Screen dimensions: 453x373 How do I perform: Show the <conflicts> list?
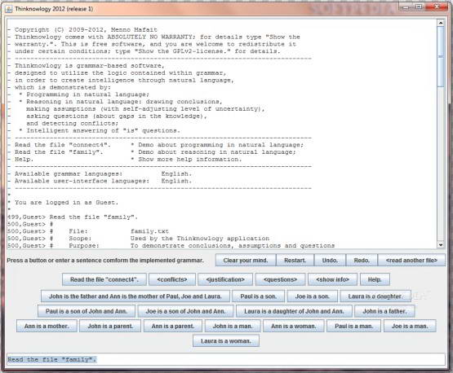pyautogui.click(x=172, y=279)
